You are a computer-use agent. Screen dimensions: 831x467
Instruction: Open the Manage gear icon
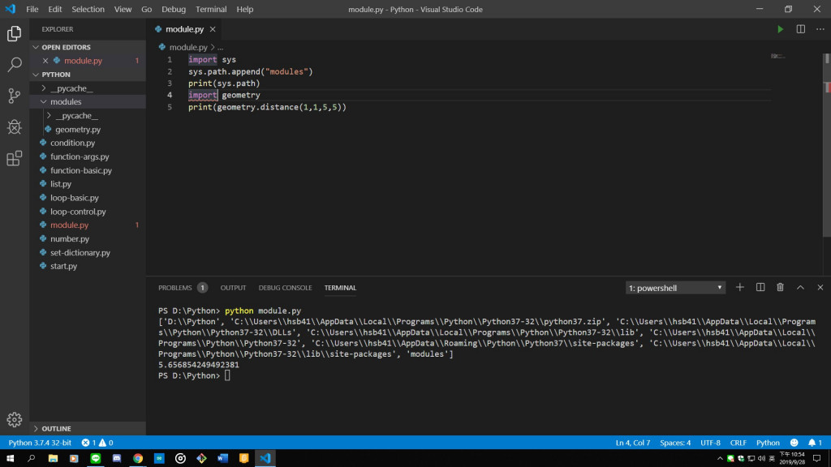(x=15, y=419)
